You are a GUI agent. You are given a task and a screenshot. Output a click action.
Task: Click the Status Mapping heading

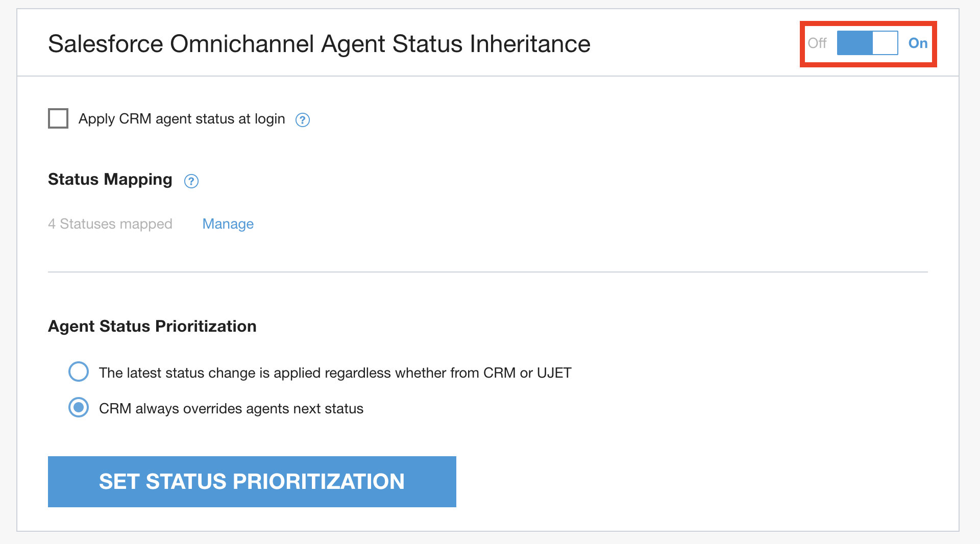click(x=110, y=180)
